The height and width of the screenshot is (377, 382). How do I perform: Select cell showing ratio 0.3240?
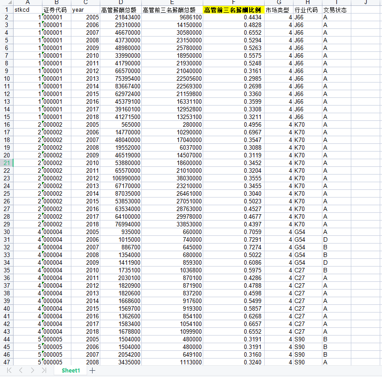click(233, 362)
